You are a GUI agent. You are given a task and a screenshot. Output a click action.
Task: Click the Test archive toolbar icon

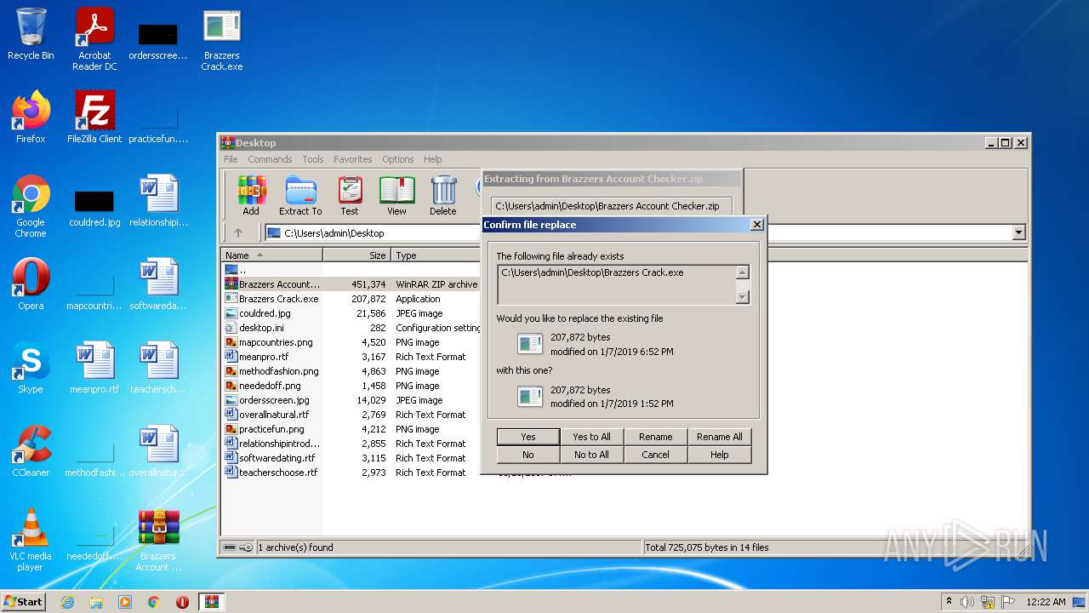coord(350,195)
